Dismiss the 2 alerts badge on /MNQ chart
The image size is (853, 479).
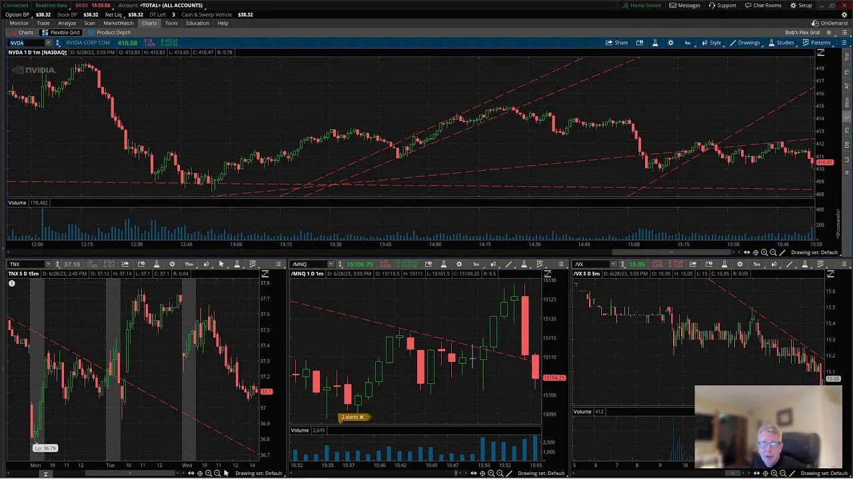361,417
